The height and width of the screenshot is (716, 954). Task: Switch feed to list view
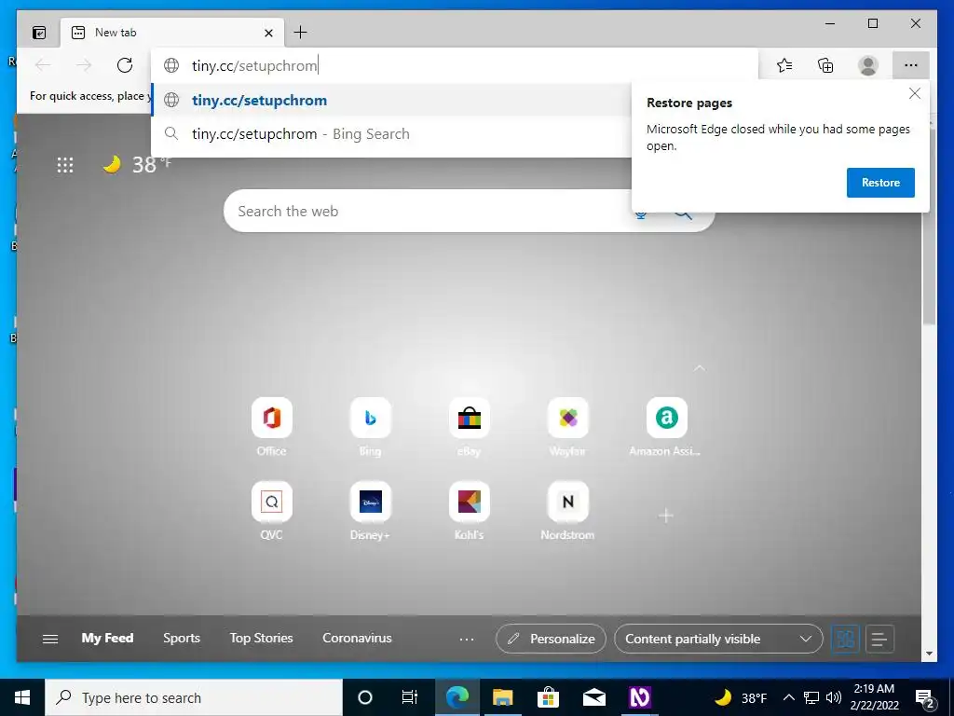pos(879,640)
